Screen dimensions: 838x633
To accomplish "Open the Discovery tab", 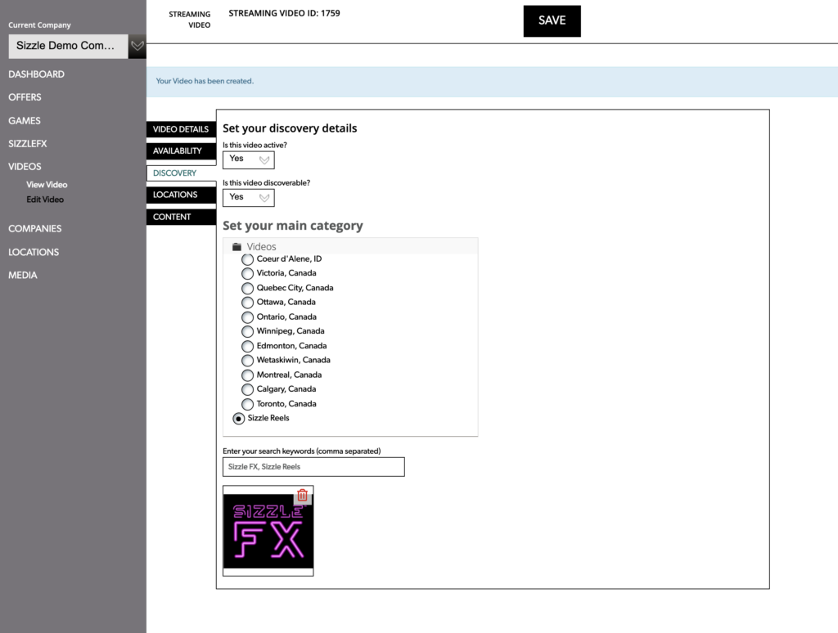I will click(x=181, y=173).
